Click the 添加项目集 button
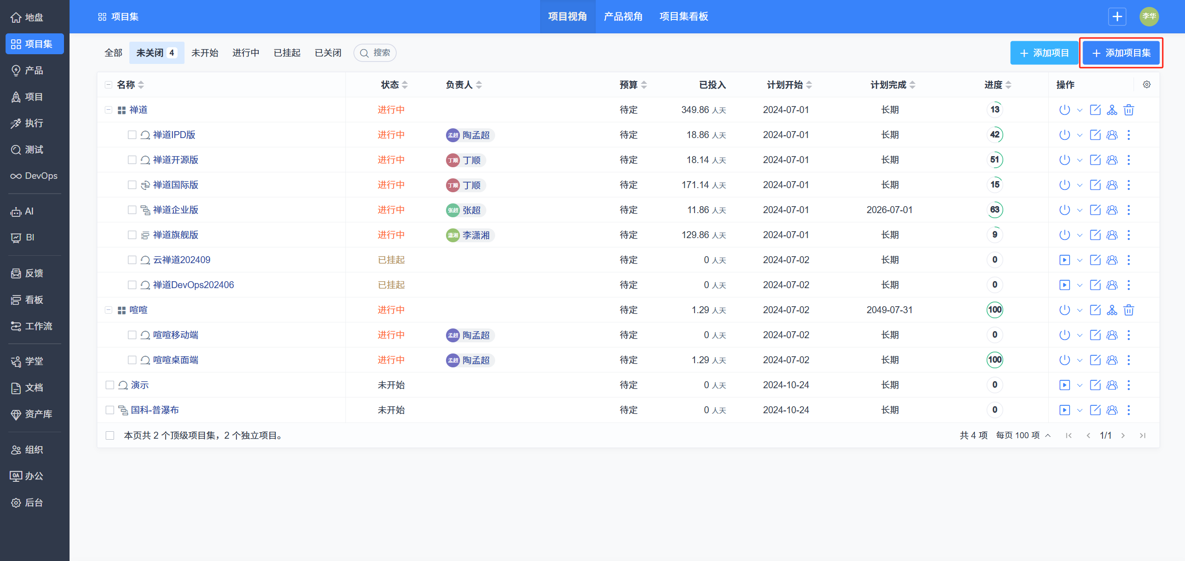This screenshot has height=561, width=1185. [1121, 53]
